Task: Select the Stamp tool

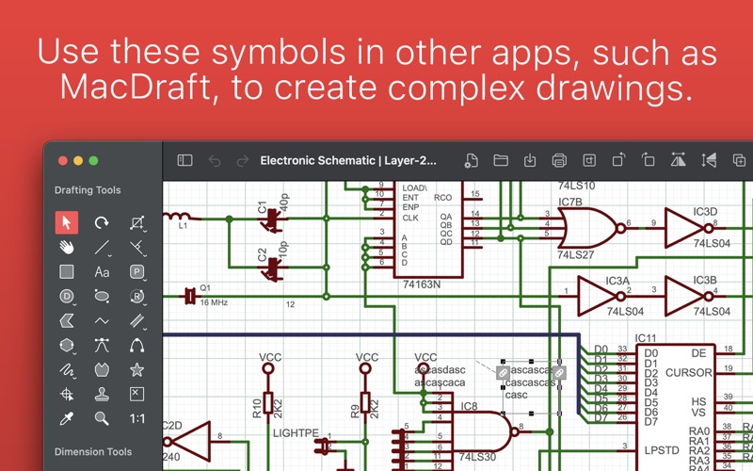Action: (102, 394)
